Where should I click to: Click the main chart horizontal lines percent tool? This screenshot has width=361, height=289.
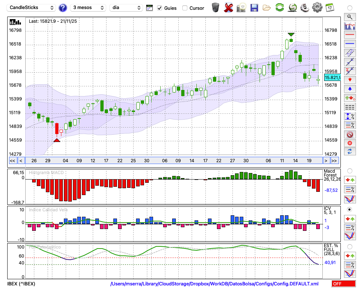(350, 125)
